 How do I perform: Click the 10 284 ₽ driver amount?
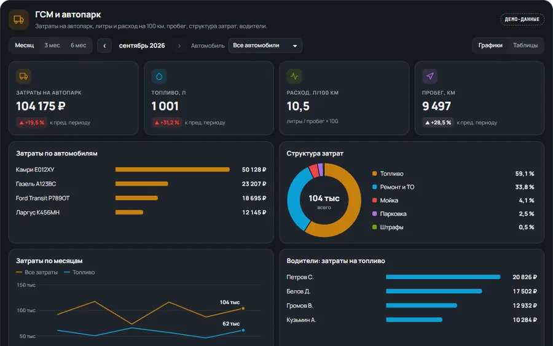(525, 320)
